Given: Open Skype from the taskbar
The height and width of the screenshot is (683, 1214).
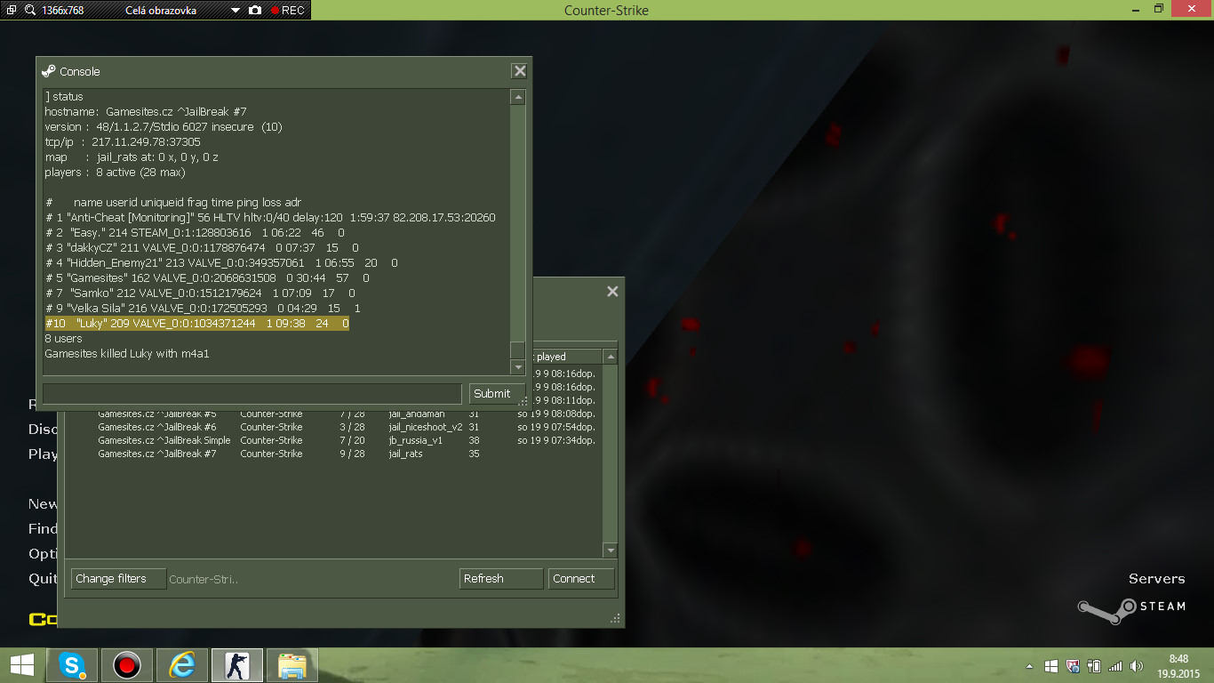Looking at the screenshot, I should coord(72,665).
